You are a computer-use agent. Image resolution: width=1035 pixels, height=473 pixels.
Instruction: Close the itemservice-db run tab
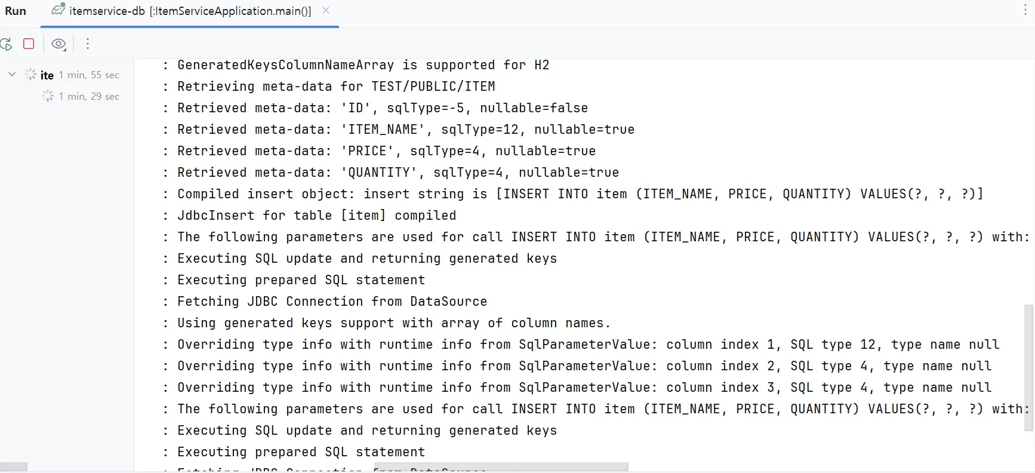pos(326,10)
